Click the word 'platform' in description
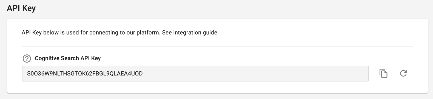Image resolution: width=433 pixels, height=99 pixels. pos(148,33)
